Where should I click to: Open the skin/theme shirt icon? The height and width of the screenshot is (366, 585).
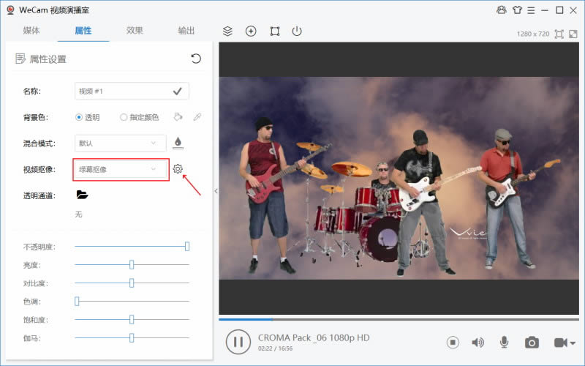pyautogui.click(x=517, y=10)
